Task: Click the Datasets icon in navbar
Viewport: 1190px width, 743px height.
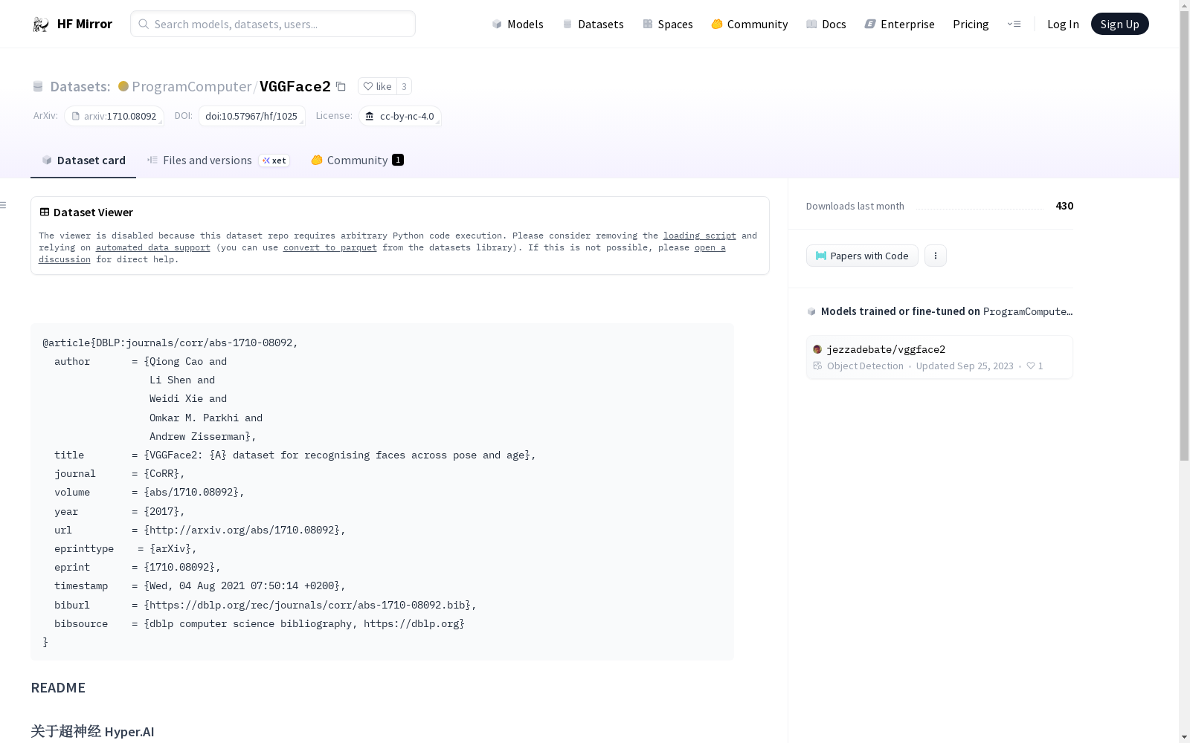Action: [567, 24]
